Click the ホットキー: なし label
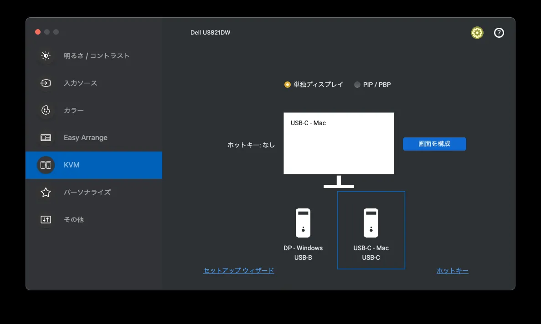The image size is (541, 324). point(251,145)
